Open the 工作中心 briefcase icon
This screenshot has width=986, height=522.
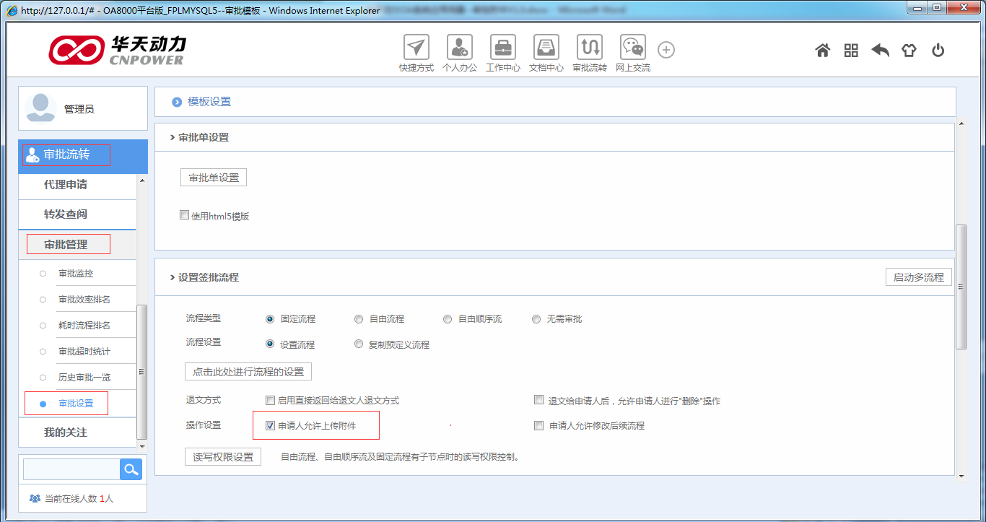[503, 48]
